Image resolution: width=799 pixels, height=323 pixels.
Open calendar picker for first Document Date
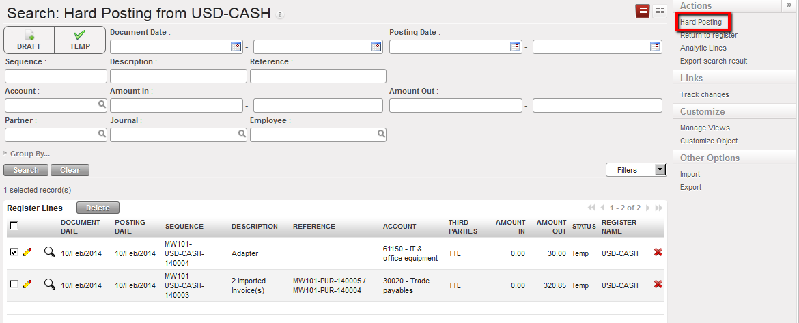click(236, 46)
